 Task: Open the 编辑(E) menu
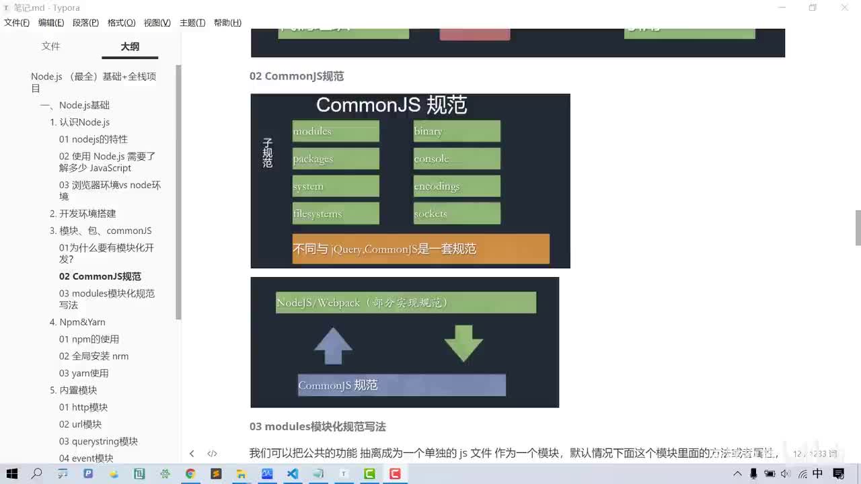[51, 23]
